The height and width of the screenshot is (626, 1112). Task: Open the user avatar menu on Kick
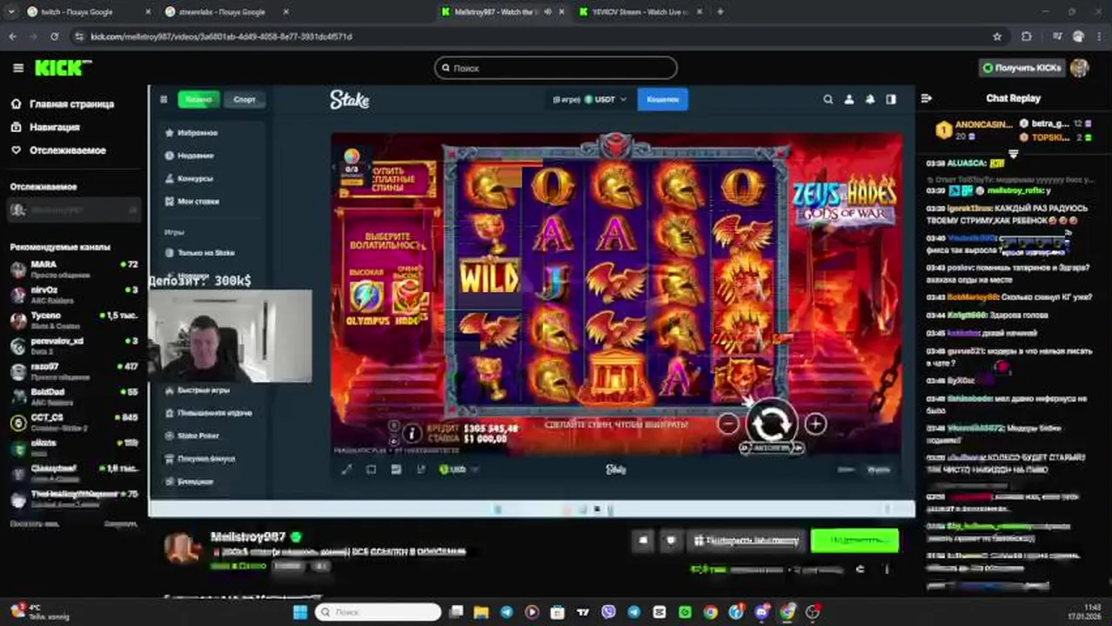[x=1079, y=68]
